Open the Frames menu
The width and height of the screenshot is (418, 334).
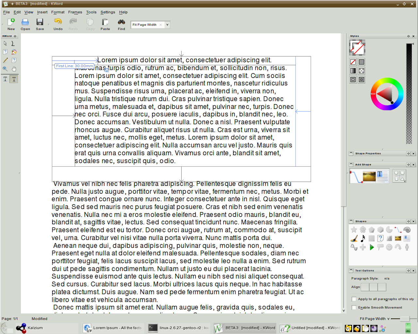(75, 12)
